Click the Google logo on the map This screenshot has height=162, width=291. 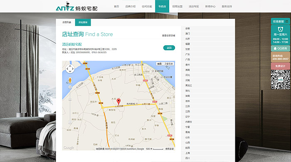(69, 147)
